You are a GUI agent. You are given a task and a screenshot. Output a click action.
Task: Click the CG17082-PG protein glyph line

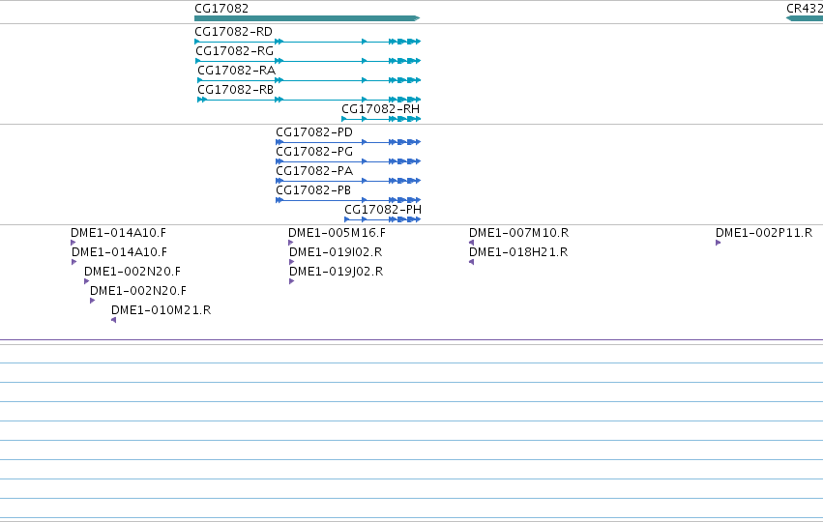[x=348, y=161]
